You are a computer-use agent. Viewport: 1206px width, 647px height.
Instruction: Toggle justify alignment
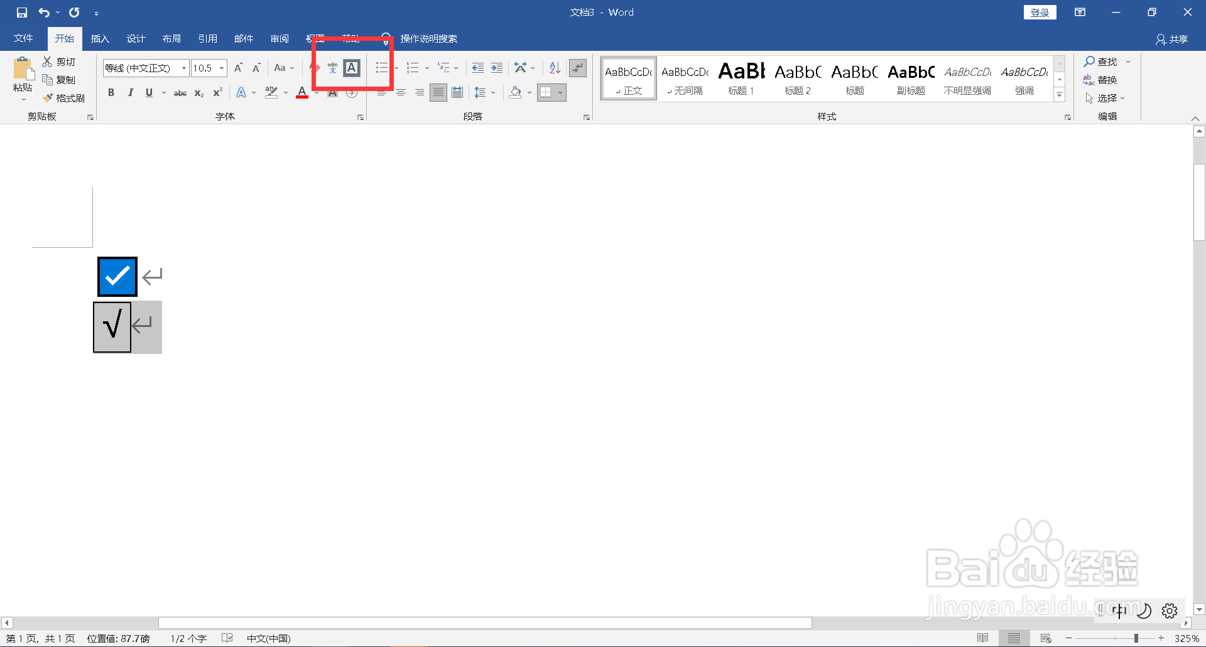coord(438,93)
